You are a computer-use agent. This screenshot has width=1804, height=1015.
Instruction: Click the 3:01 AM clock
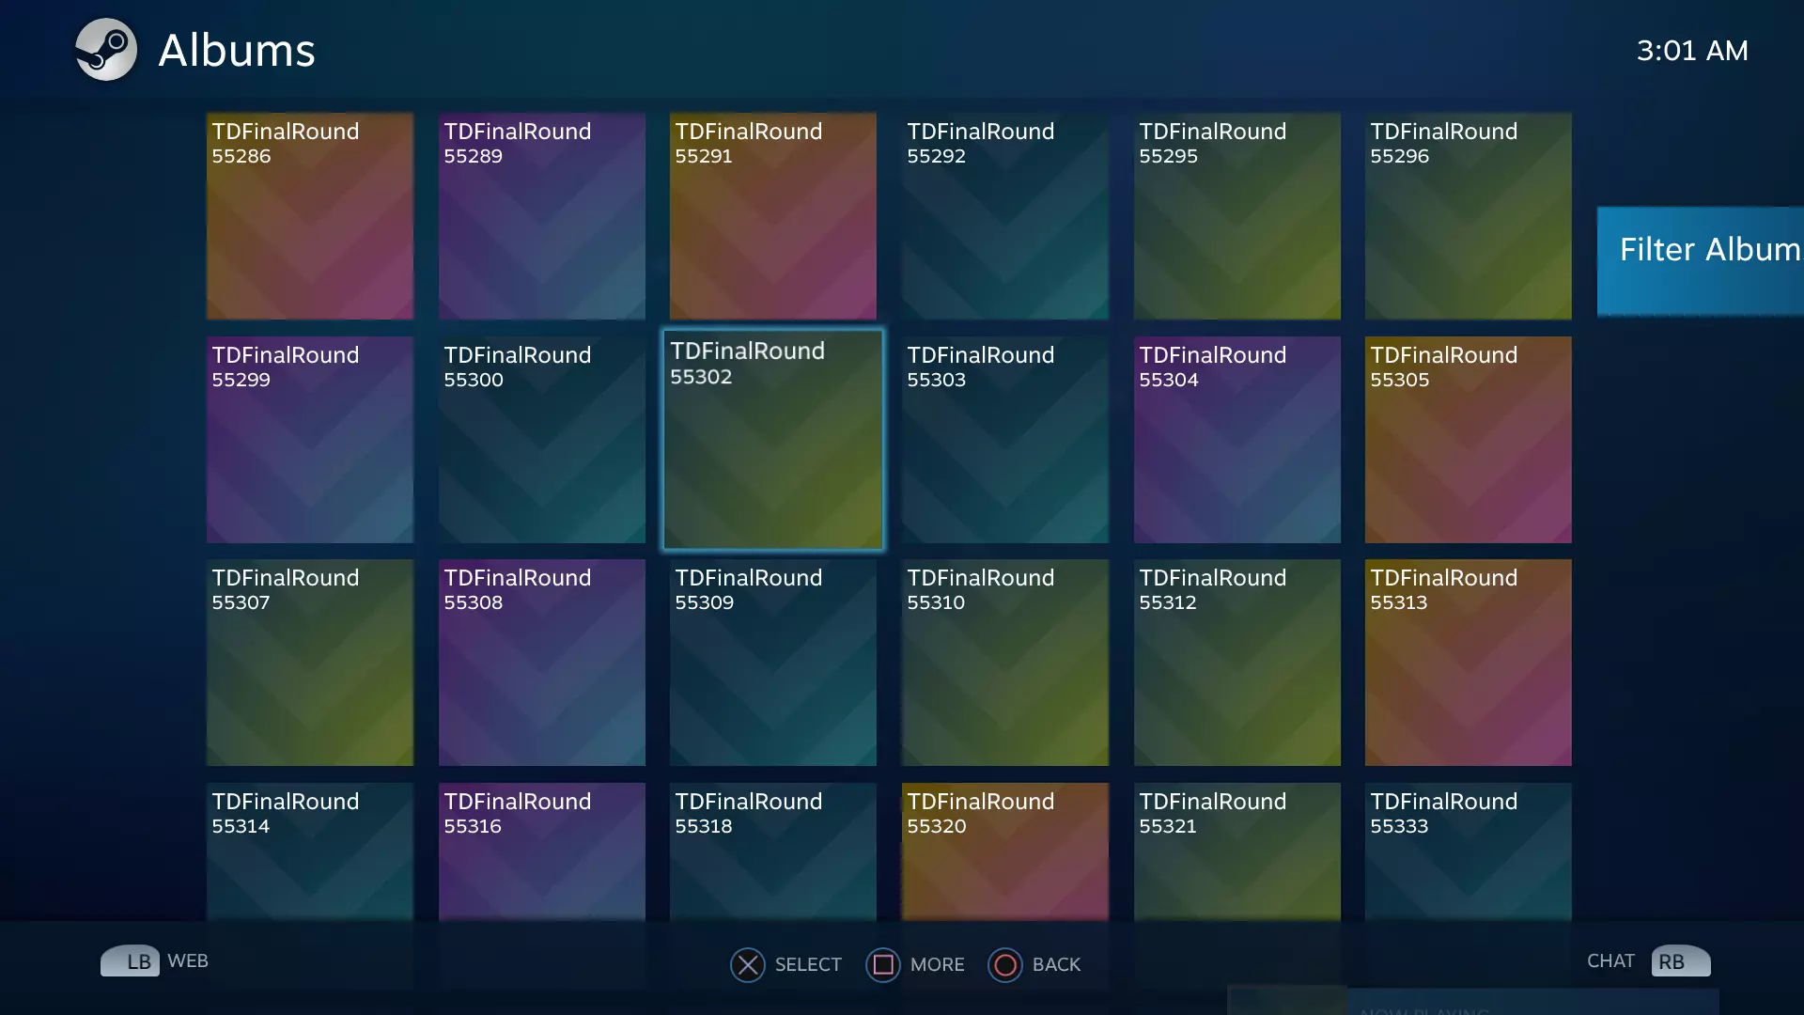1691,51
